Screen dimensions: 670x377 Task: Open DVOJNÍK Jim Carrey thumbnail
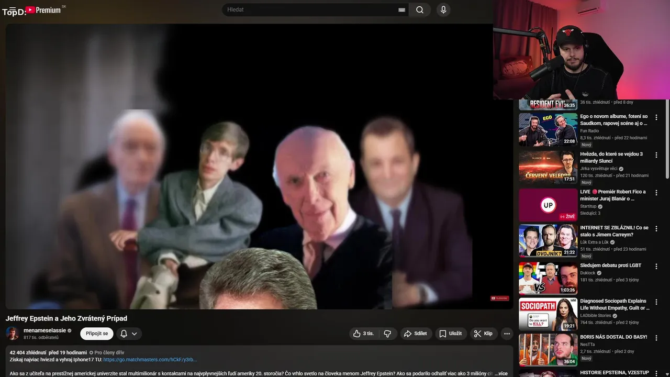point(548,241)
